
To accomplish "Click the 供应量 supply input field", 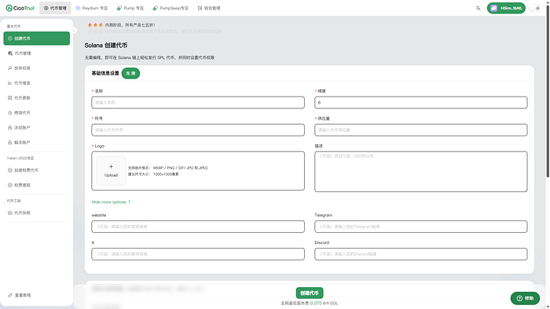I will (420, 130).
